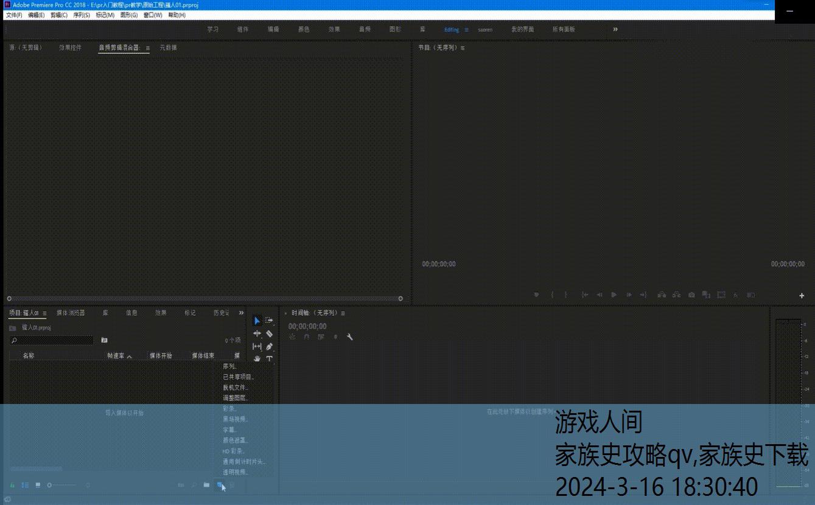Open the Program monitor Button Editor plus
The height and width of the screenshot is (505, 815).
[x=802, y=295]
